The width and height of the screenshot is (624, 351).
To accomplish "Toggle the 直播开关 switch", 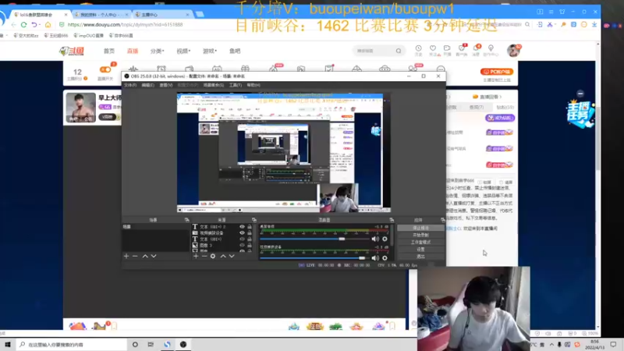I will 105,69.
